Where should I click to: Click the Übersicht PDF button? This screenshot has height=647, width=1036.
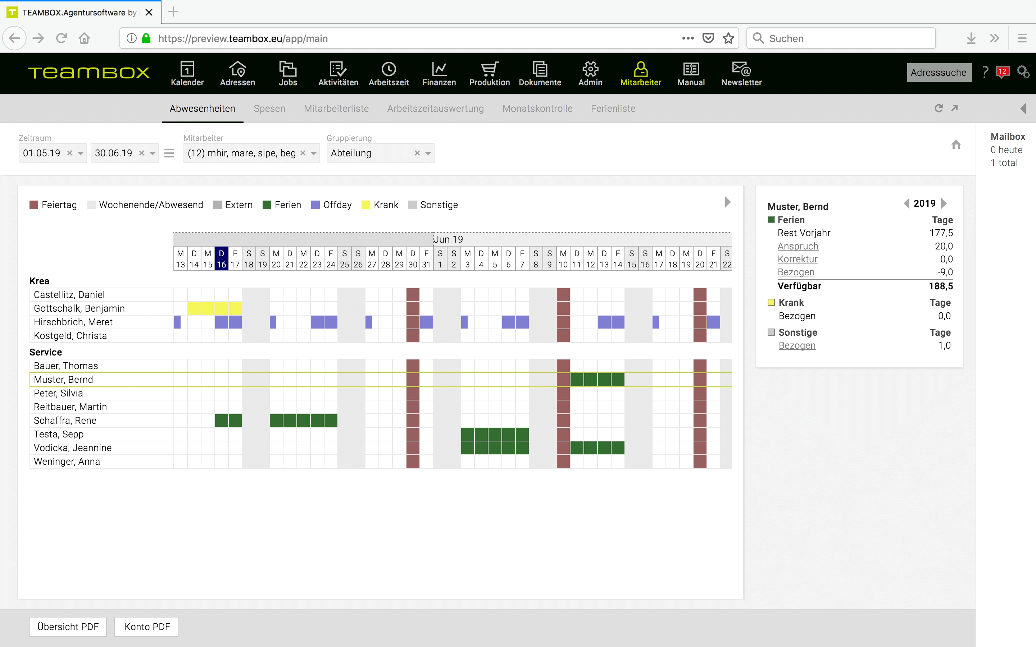(x=68, y=627)
